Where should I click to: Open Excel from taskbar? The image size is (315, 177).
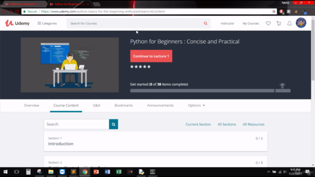119,172
